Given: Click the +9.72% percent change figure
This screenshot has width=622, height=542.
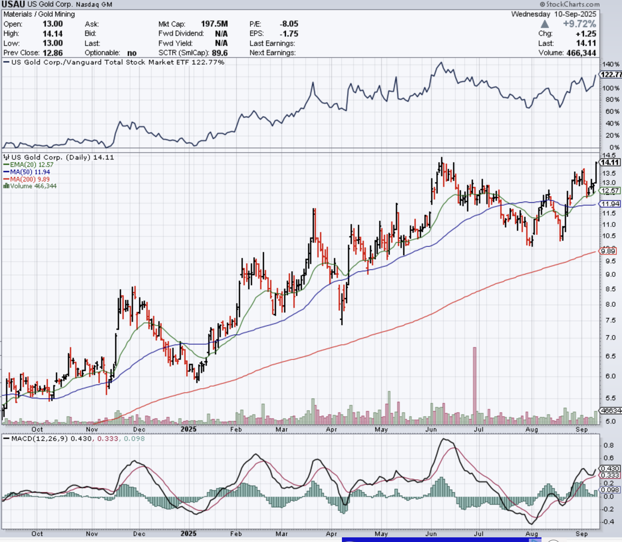Looking at the screenshot, I should click(x=579, y=24).
